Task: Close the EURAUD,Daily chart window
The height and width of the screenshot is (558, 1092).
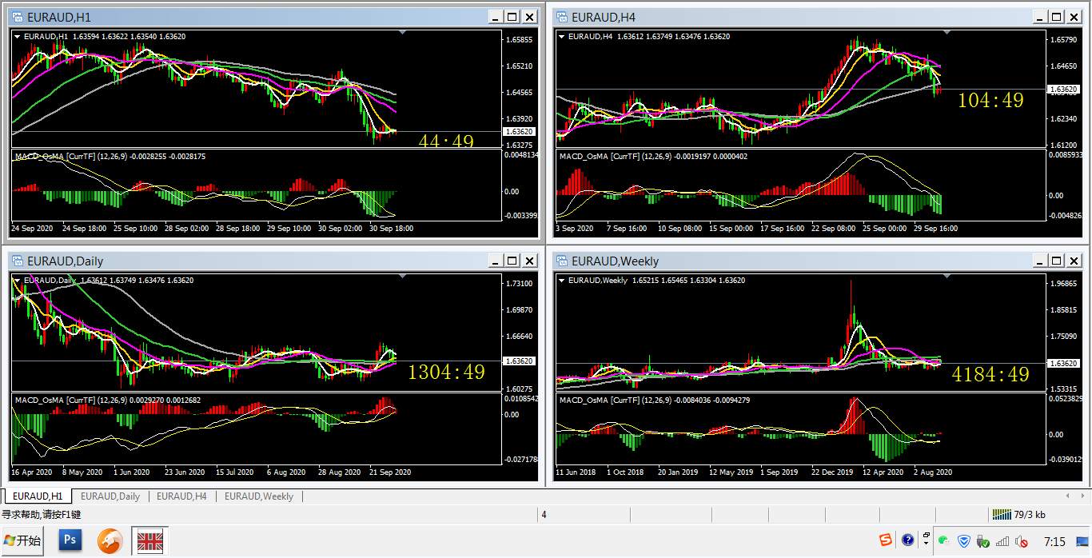Action: point(529,261)
